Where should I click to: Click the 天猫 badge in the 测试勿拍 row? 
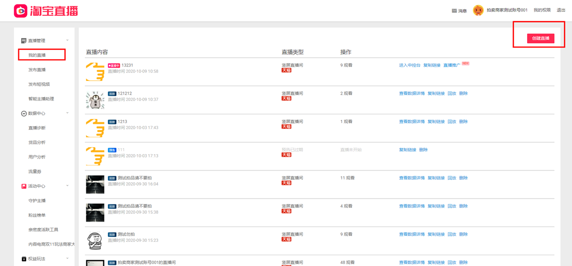286,239
